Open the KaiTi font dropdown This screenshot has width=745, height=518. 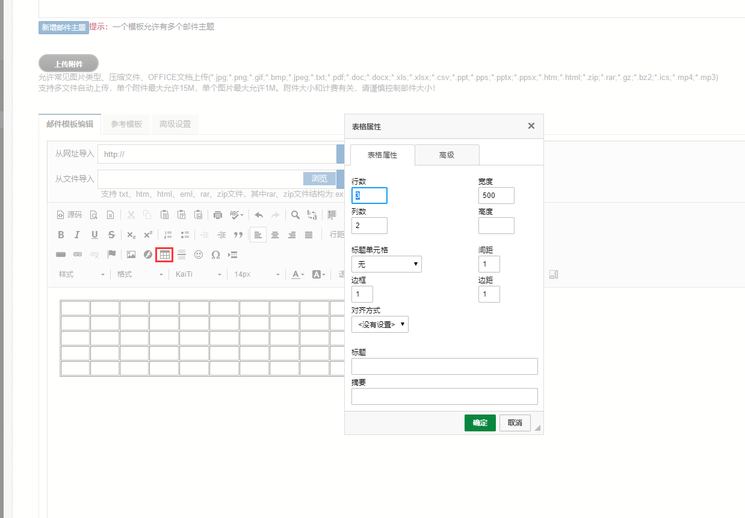pyautogui.click(x=198, y=274)
